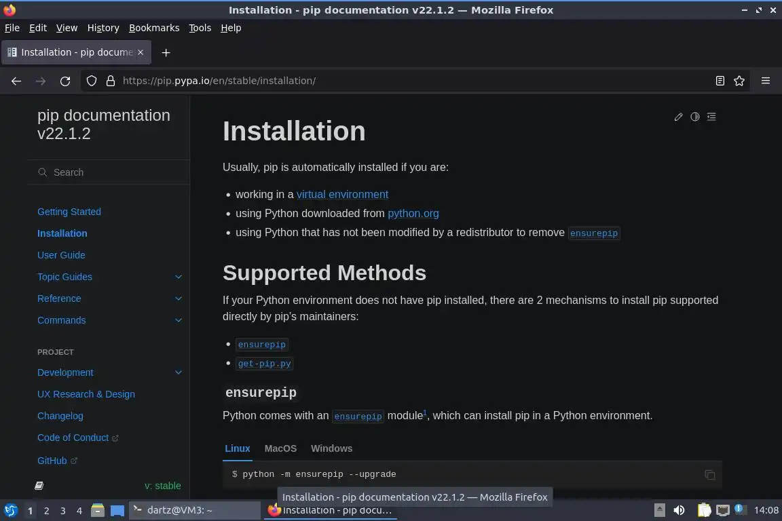This screenshot has width=782, height=521.
Task: Switch to dartz@VM3 terminal in taskbar
Action: (195, 511)
